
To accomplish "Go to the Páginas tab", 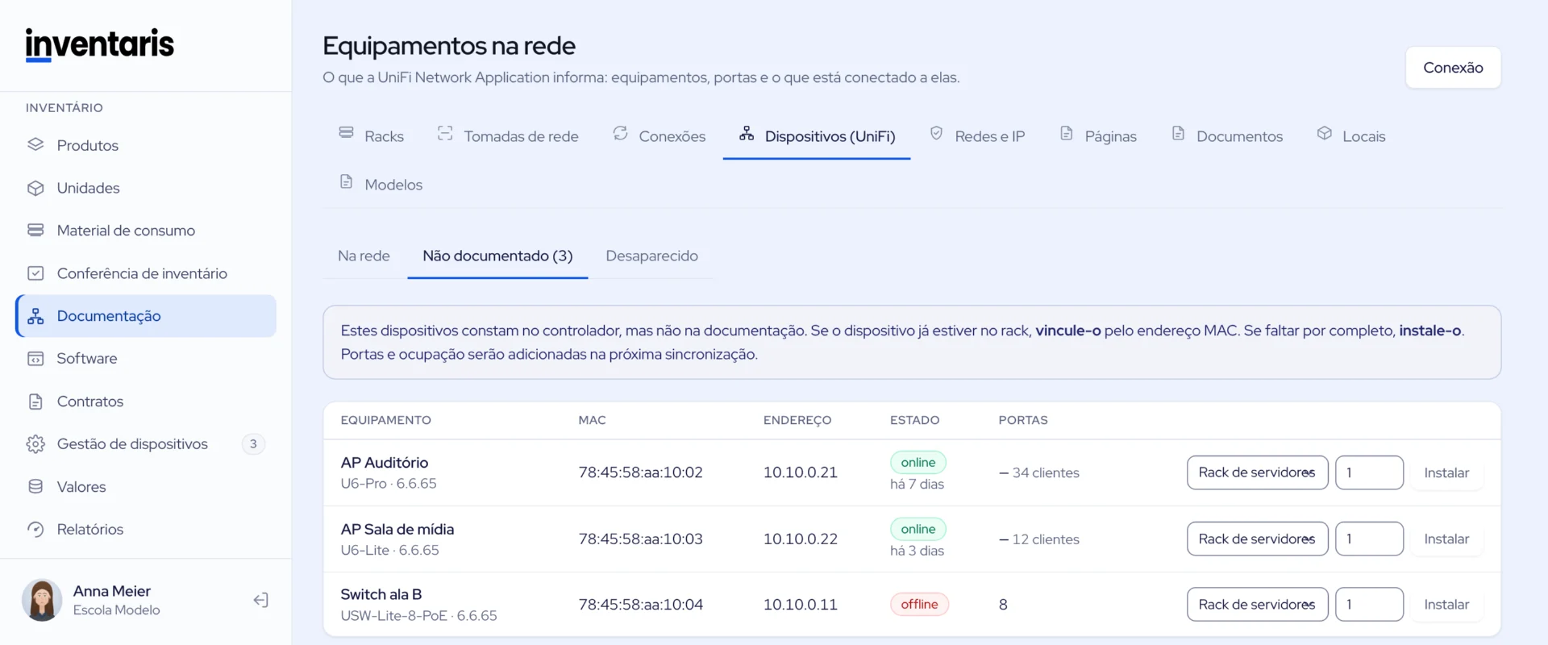I will [x=1098, y=136].
